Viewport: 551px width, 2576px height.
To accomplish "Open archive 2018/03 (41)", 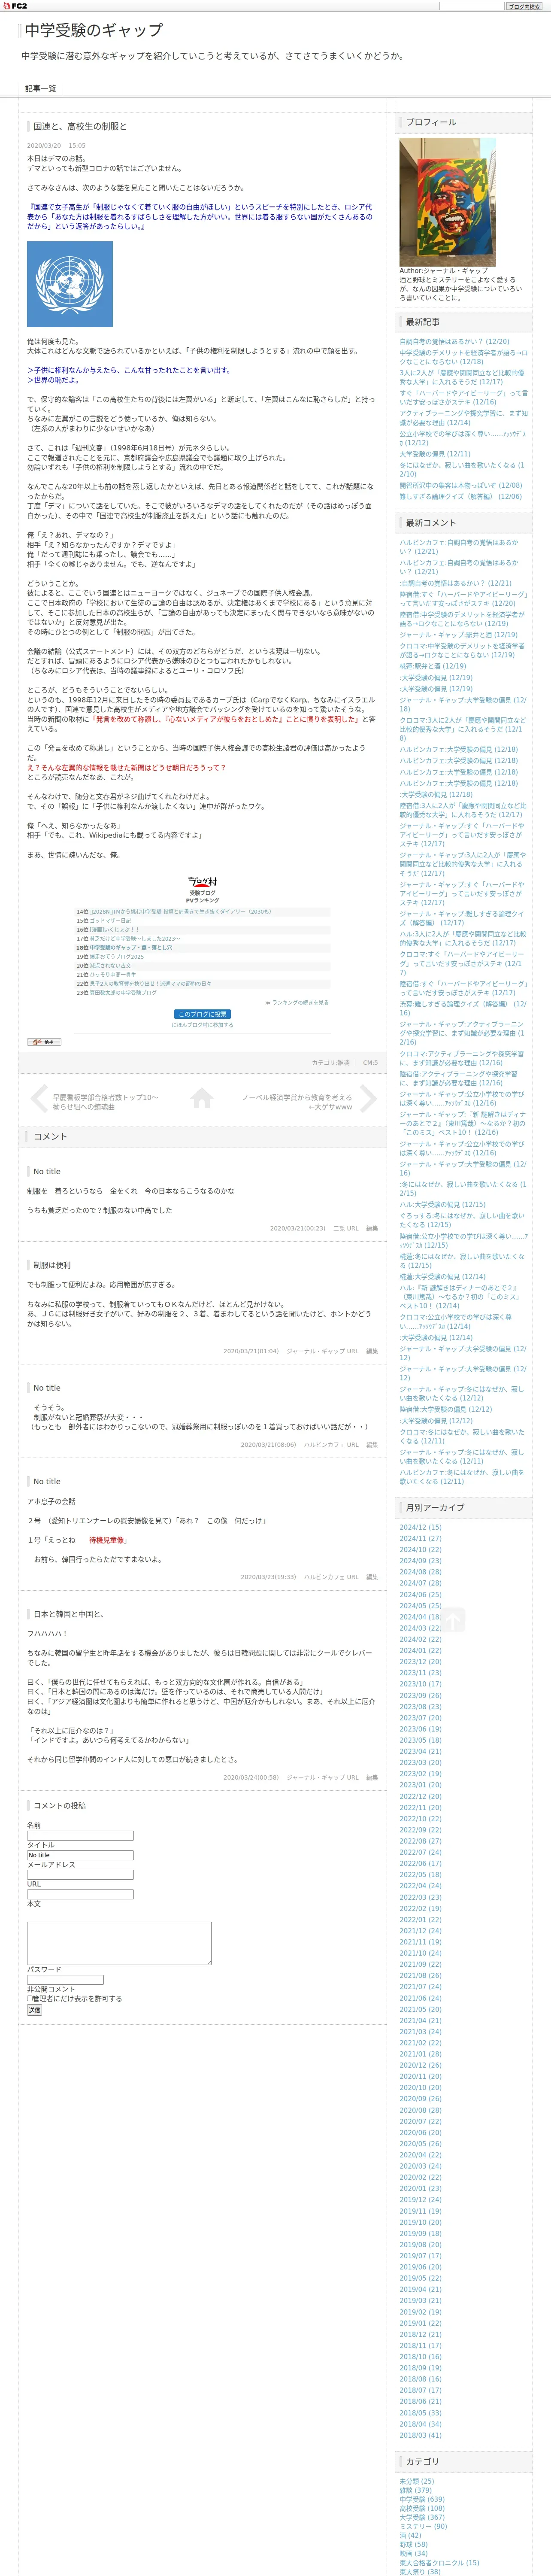I will click(x=420, y=2435).
